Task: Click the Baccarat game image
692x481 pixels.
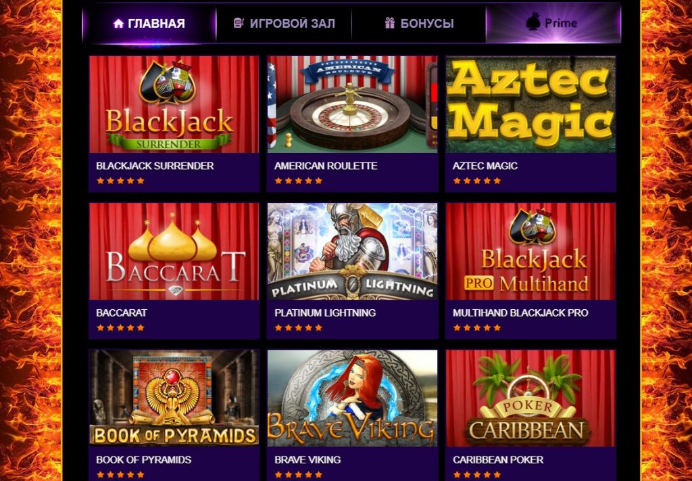Action: point(174,251)
